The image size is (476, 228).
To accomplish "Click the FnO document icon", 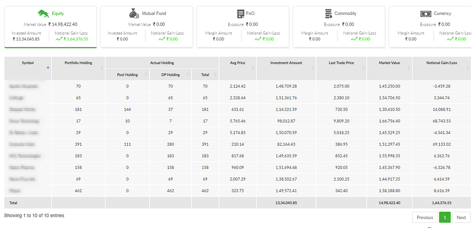I will point(240,13).
